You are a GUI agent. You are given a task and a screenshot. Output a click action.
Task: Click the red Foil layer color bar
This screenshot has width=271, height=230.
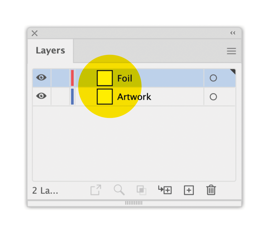[72, 78]
